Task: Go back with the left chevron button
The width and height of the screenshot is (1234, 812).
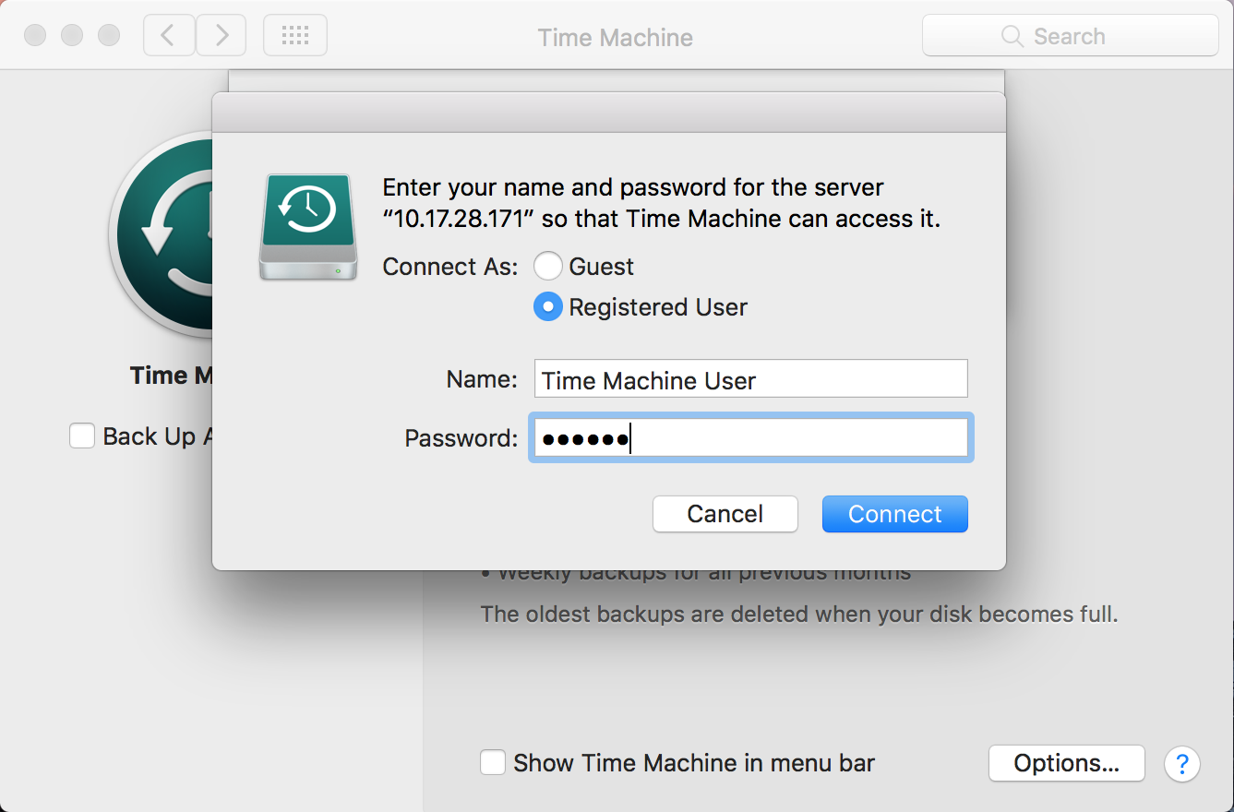Action: [x=169, y=36]
